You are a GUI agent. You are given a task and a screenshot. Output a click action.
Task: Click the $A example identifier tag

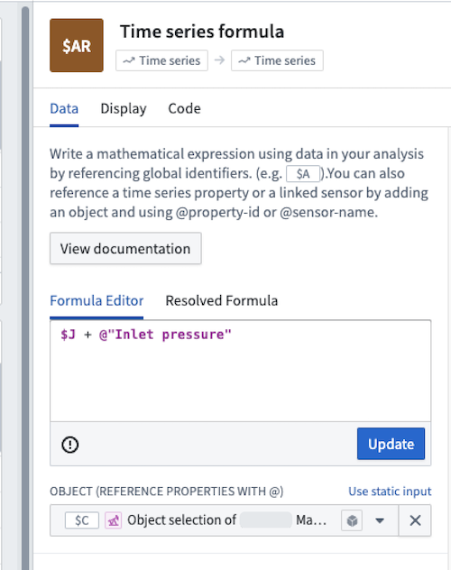pos(303,174)
